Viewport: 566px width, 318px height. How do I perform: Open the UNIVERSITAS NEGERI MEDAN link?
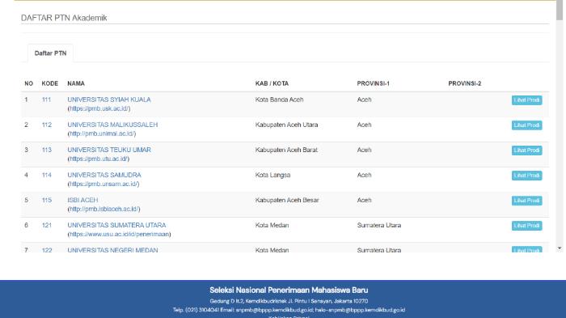(112, 250)
